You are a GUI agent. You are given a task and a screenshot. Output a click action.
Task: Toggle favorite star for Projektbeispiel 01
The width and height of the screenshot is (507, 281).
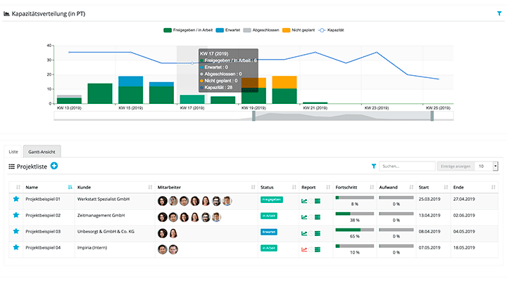click(15, 200)
